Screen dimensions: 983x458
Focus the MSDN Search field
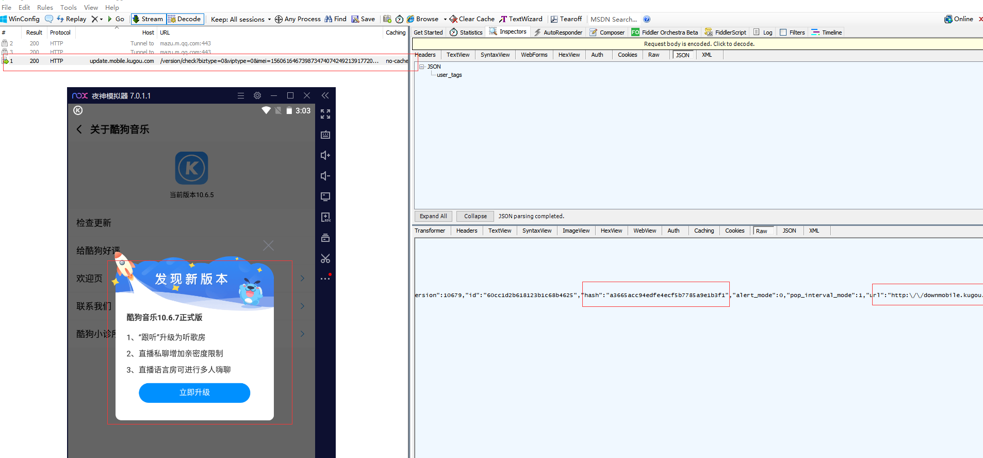[x=614, y=20]
